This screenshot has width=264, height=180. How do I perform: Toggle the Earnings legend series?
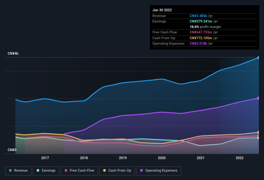click(46, 171)
